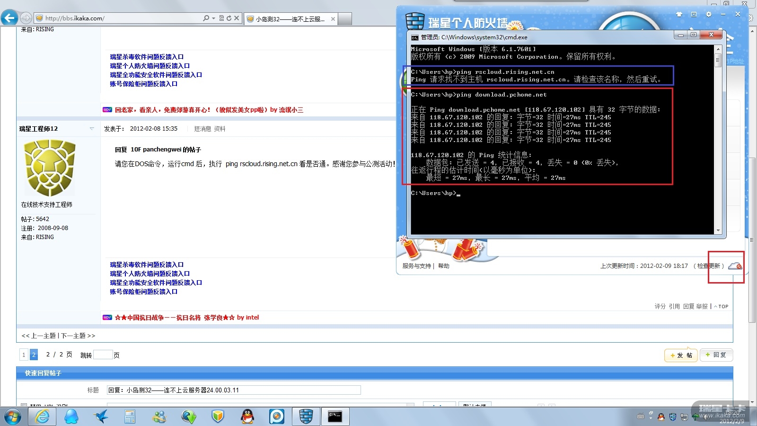The image size is (757, 426).
Task: Switch to the 小岛测32 browser tab
Action: 290,19
